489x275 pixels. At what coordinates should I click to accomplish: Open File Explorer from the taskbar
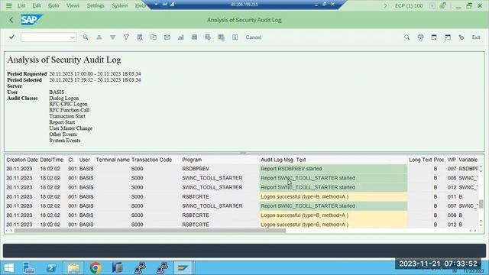click(73, 268)
